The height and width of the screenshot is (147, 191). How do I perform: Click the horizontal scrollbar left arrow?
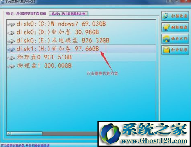click(x=9, y=133)
